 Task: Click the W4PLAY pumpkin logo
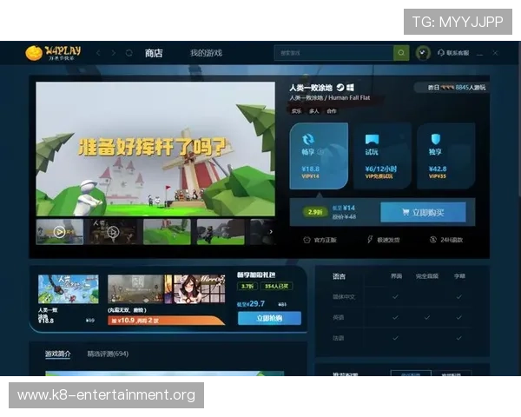(53, 52)
